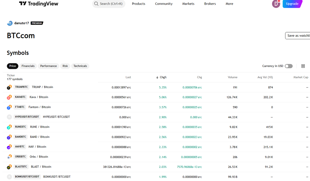
Task: Sort by the Chg column header
Action: (x=199, y=77)
